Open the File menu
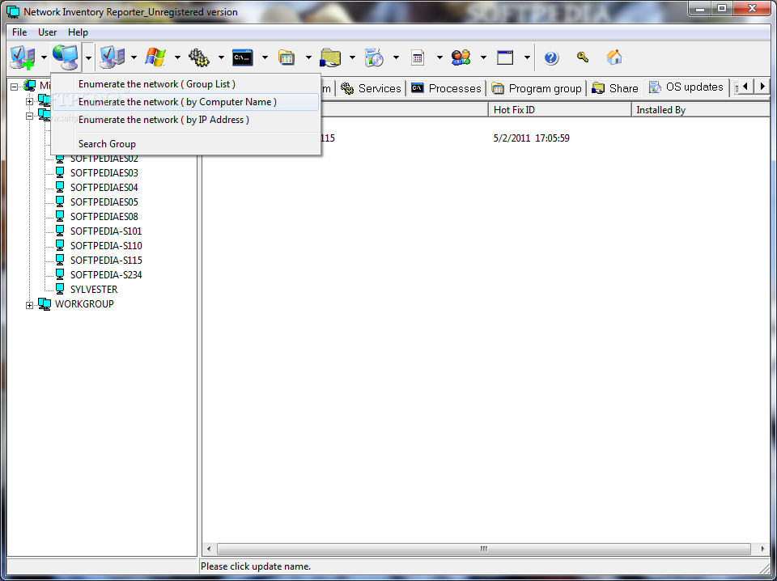The width and height of the screenshot is (777, 581). click(19, 32)
